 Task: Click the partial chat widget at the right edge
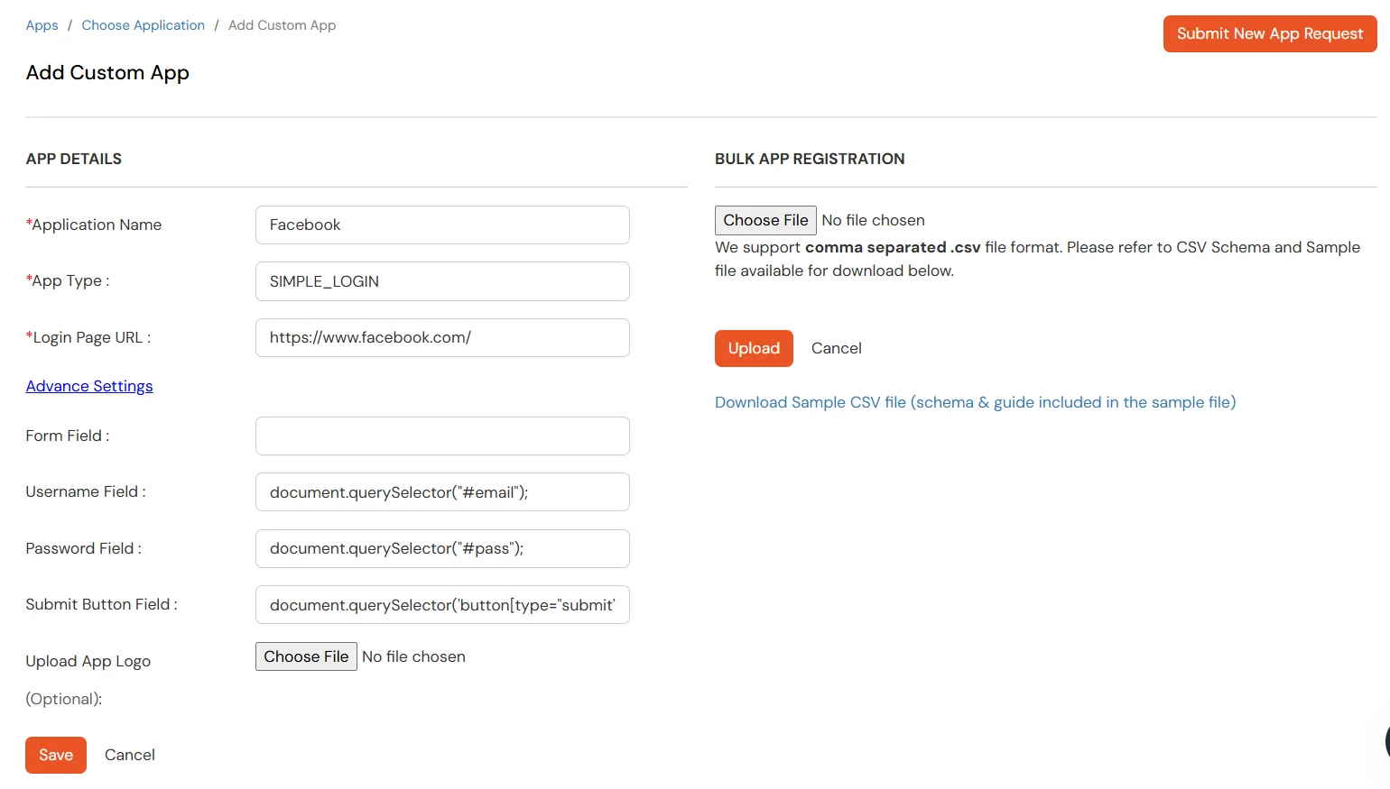[1386, 741]
